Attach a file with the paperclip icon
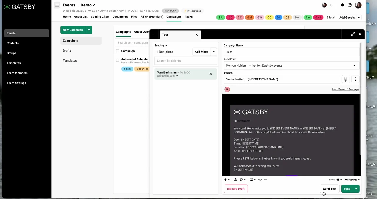Image resolution: width=377 pixels, height=199 pixels. [x=346, y=79]
